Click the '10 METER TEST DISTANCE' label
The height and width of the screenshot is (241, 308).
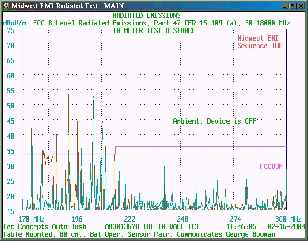[154, 30]
